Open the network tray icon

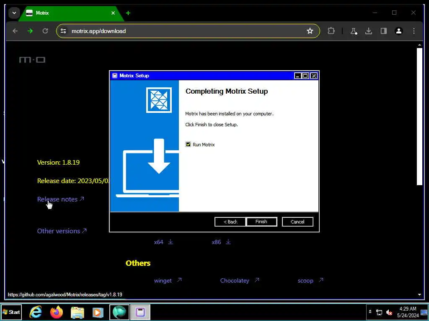click(x=379, y=312)
